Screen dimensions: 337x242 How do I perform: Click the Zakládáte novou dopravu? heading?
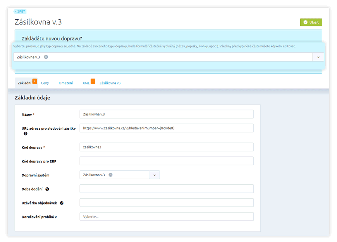pos(52,39)
